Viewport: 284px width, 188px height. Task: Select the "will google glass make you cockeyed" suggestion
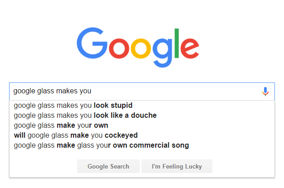(76, 135)
